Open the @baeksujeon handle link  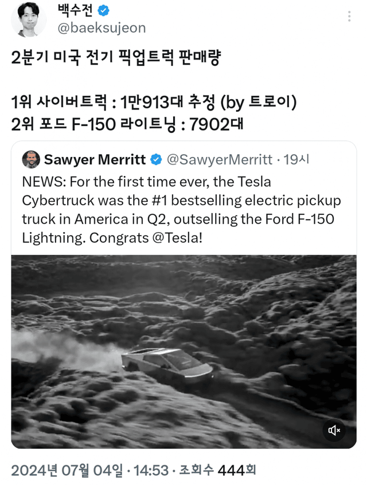[x=102, y=28]
